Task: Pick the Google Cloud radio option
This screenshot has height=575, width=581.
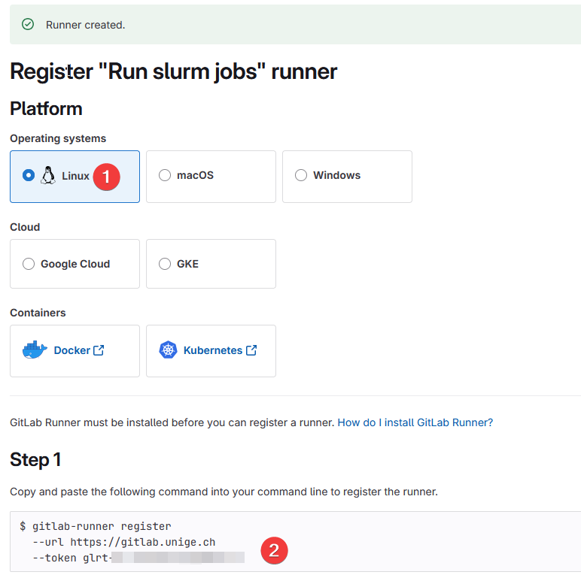Action: point(29,264)
